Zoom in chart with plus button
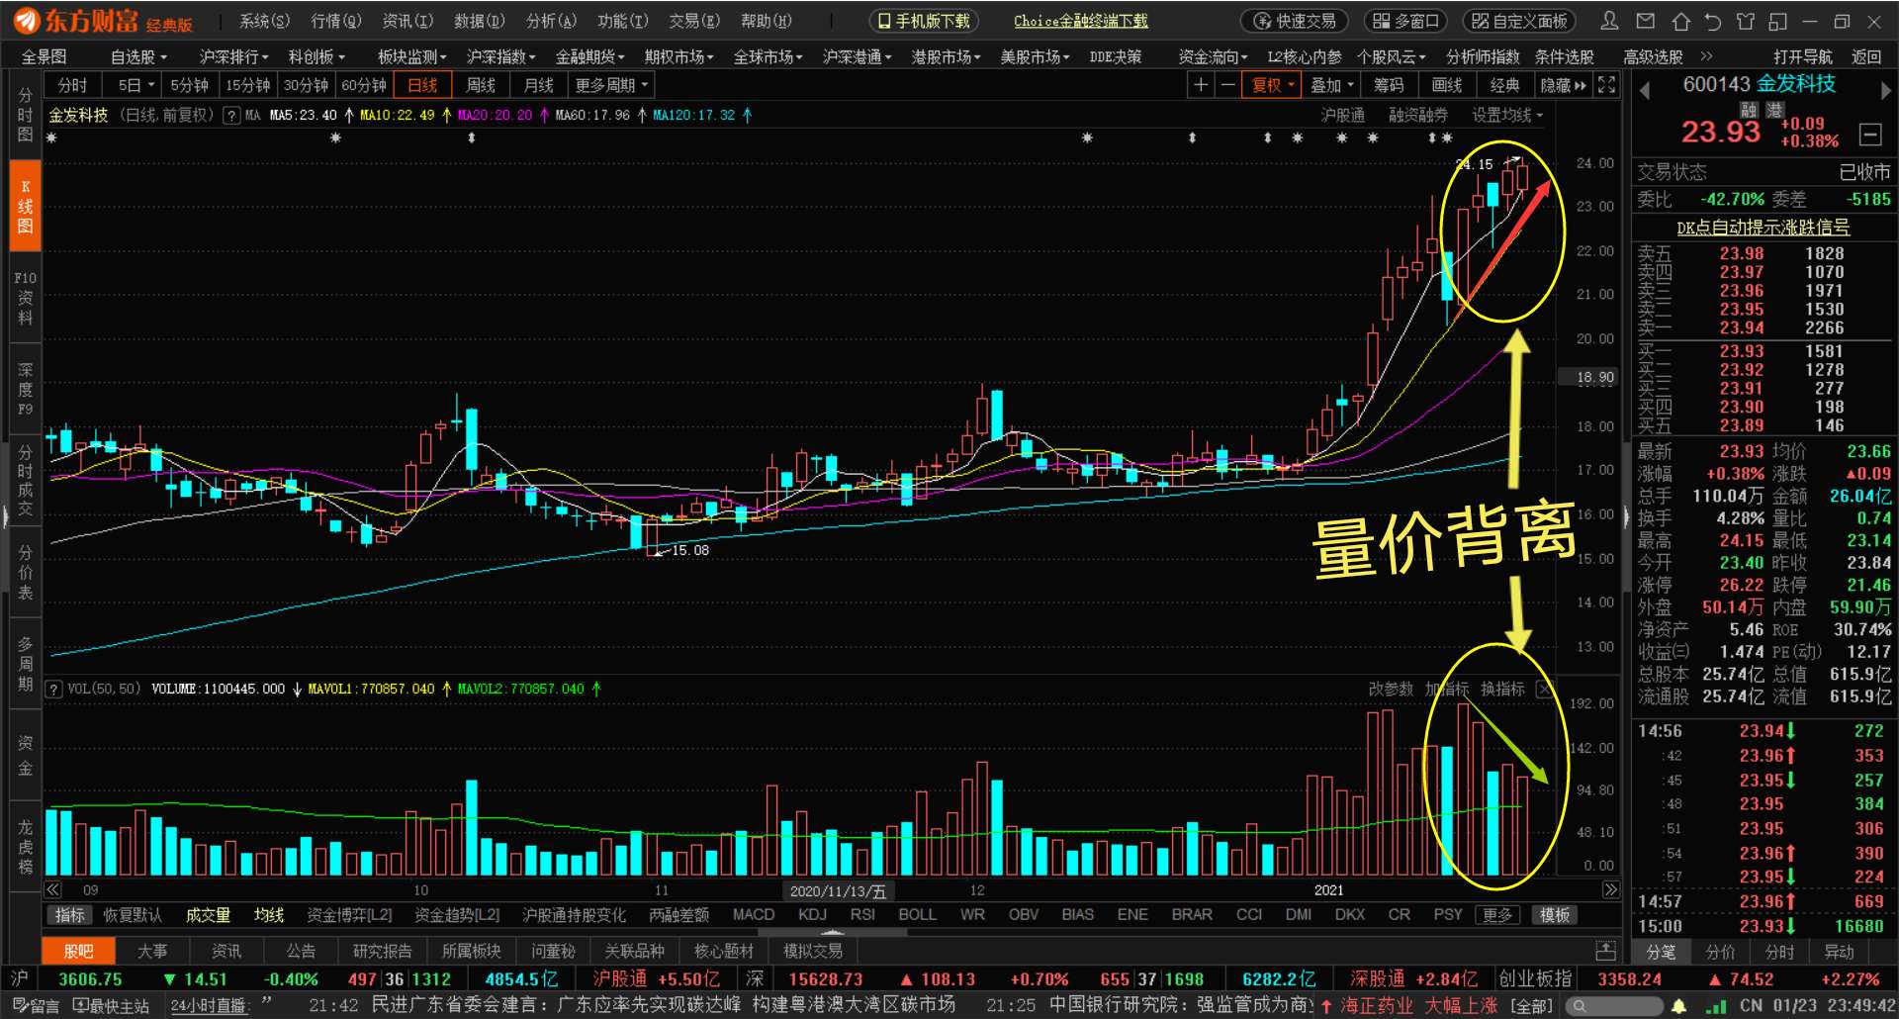 coord(1200,85)
